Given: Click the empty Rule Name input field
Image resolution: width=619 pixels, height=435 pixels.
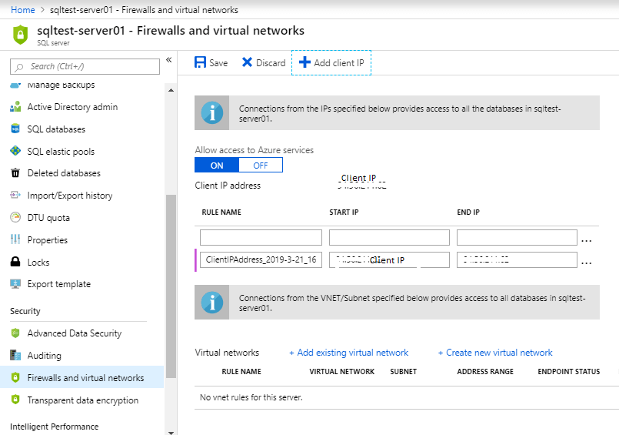Looking at the screenshot, I should [x=261, y=237].
